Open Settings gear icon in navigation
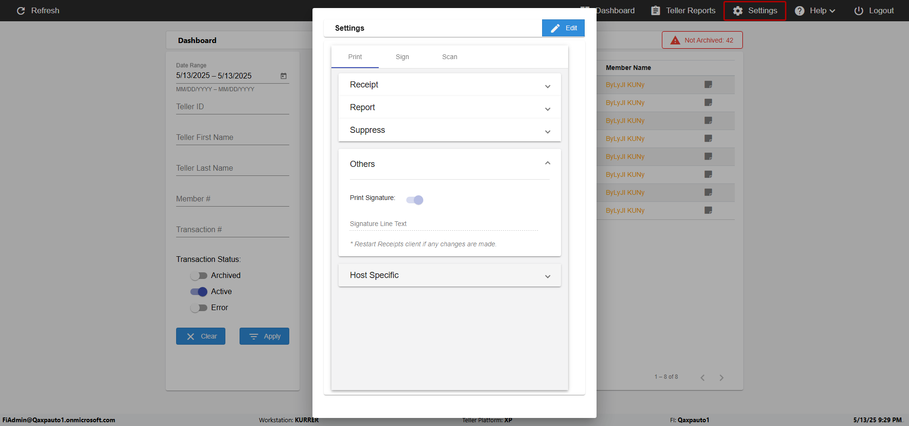909x426 pixels. [738, 11]
